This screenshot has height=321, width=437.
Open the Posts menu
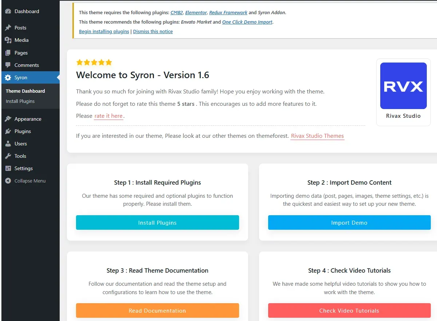[x=30, y=28]
